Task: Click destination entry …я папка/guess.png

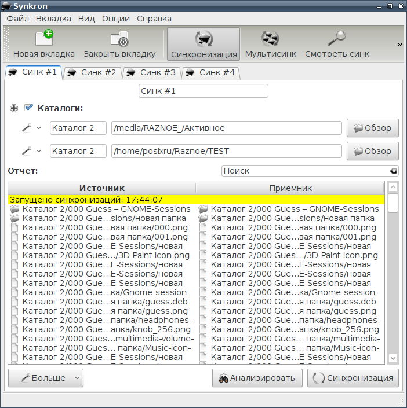Action: [x=293, y=311]
